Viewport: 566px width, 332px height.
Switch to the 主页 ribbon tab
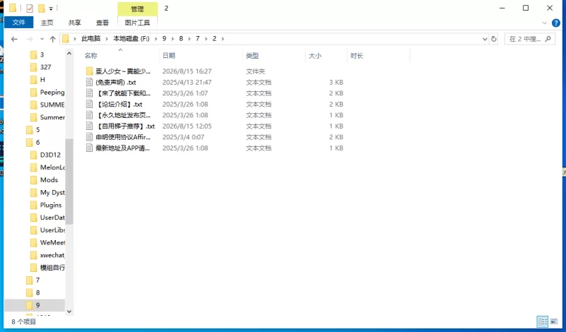pos(47,23)
